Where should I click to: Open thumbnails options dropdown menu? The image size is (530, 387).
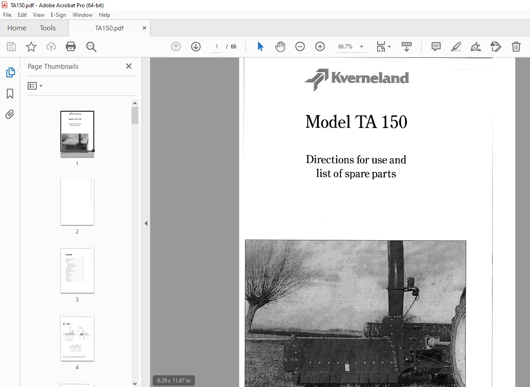(x=35, y=86)
